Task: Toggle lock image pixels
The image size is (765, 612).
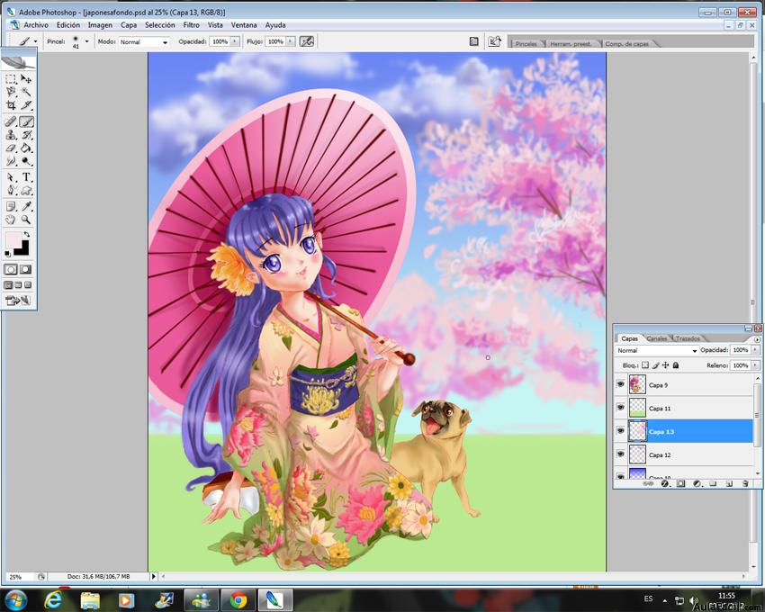Action: pyautogui.click(x=655, y=365)
